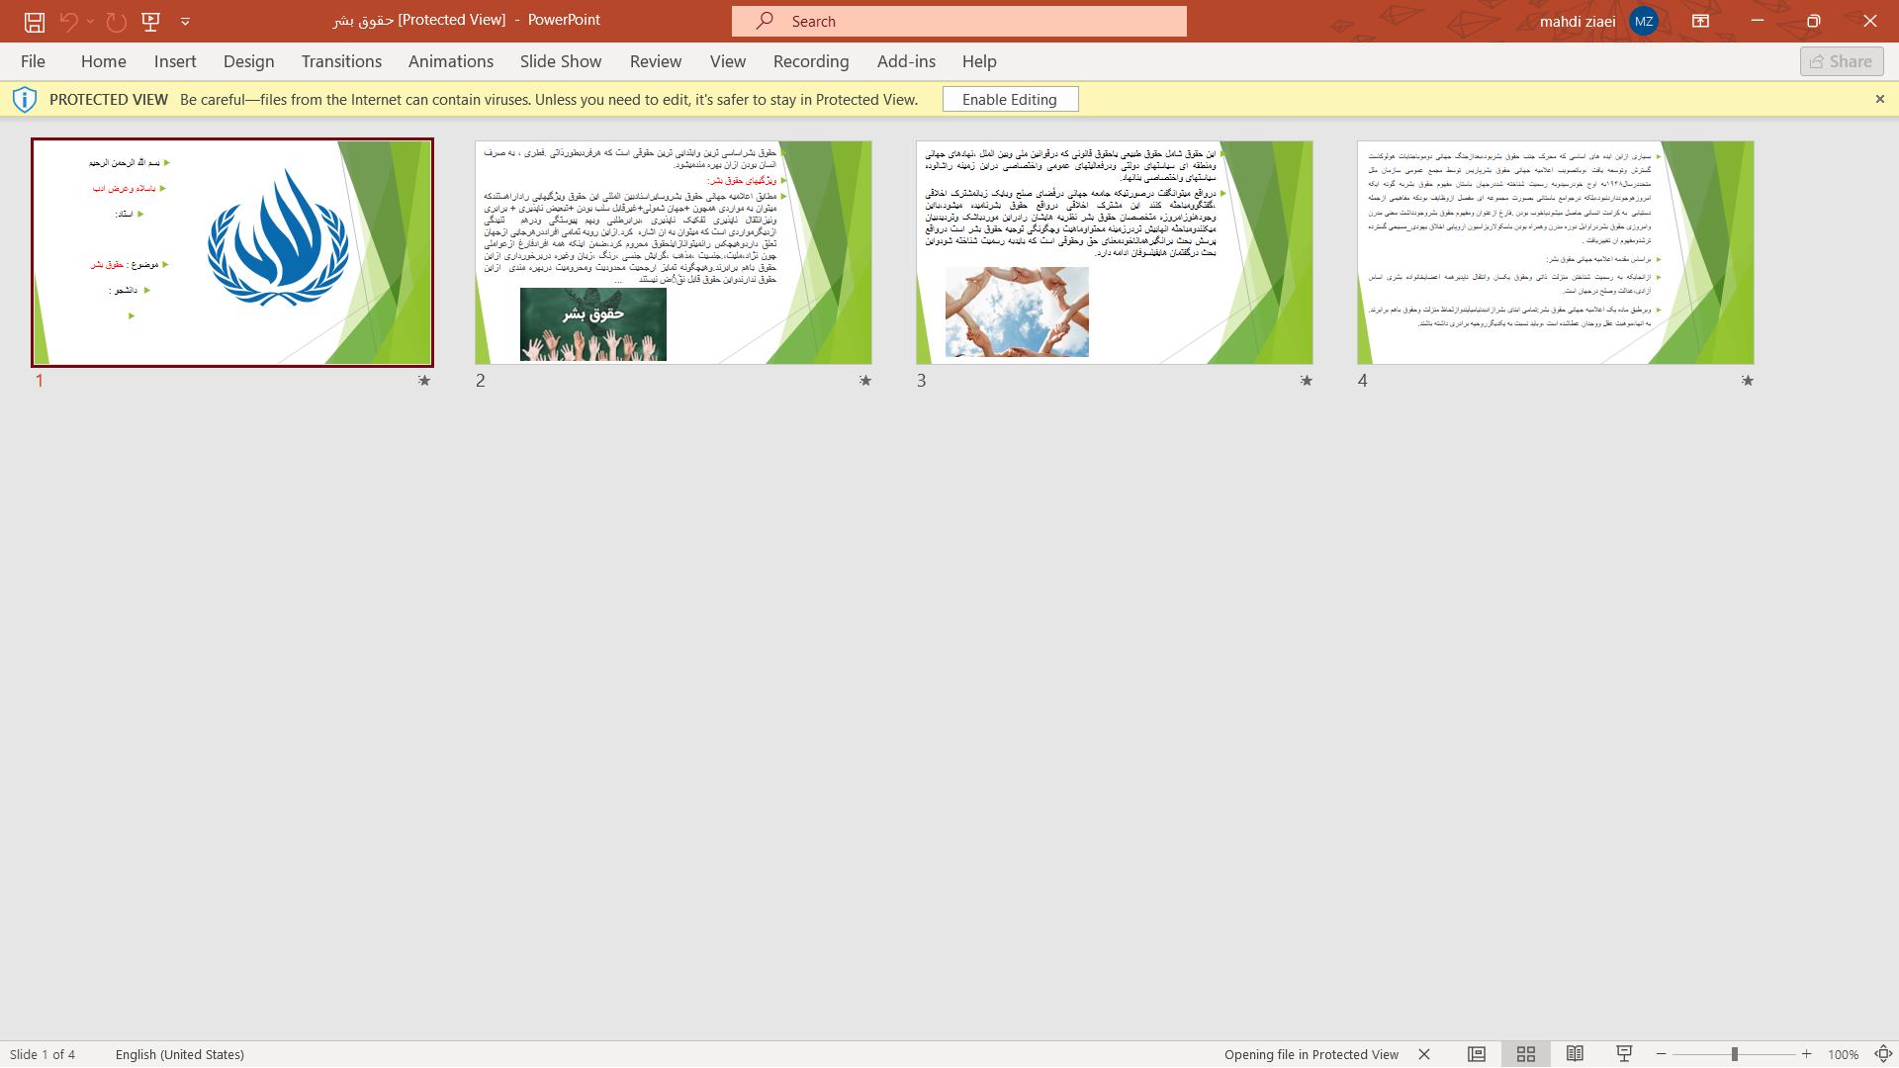1899x1068 pixels.
Task: Click the Restore Down icon
Action: [1814, 18]
